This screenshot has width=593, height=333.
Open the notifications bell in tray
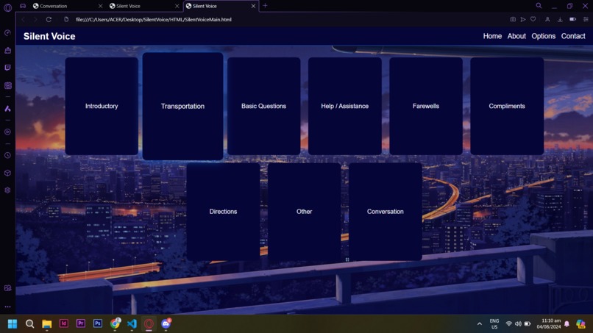[x=567, y=324]
